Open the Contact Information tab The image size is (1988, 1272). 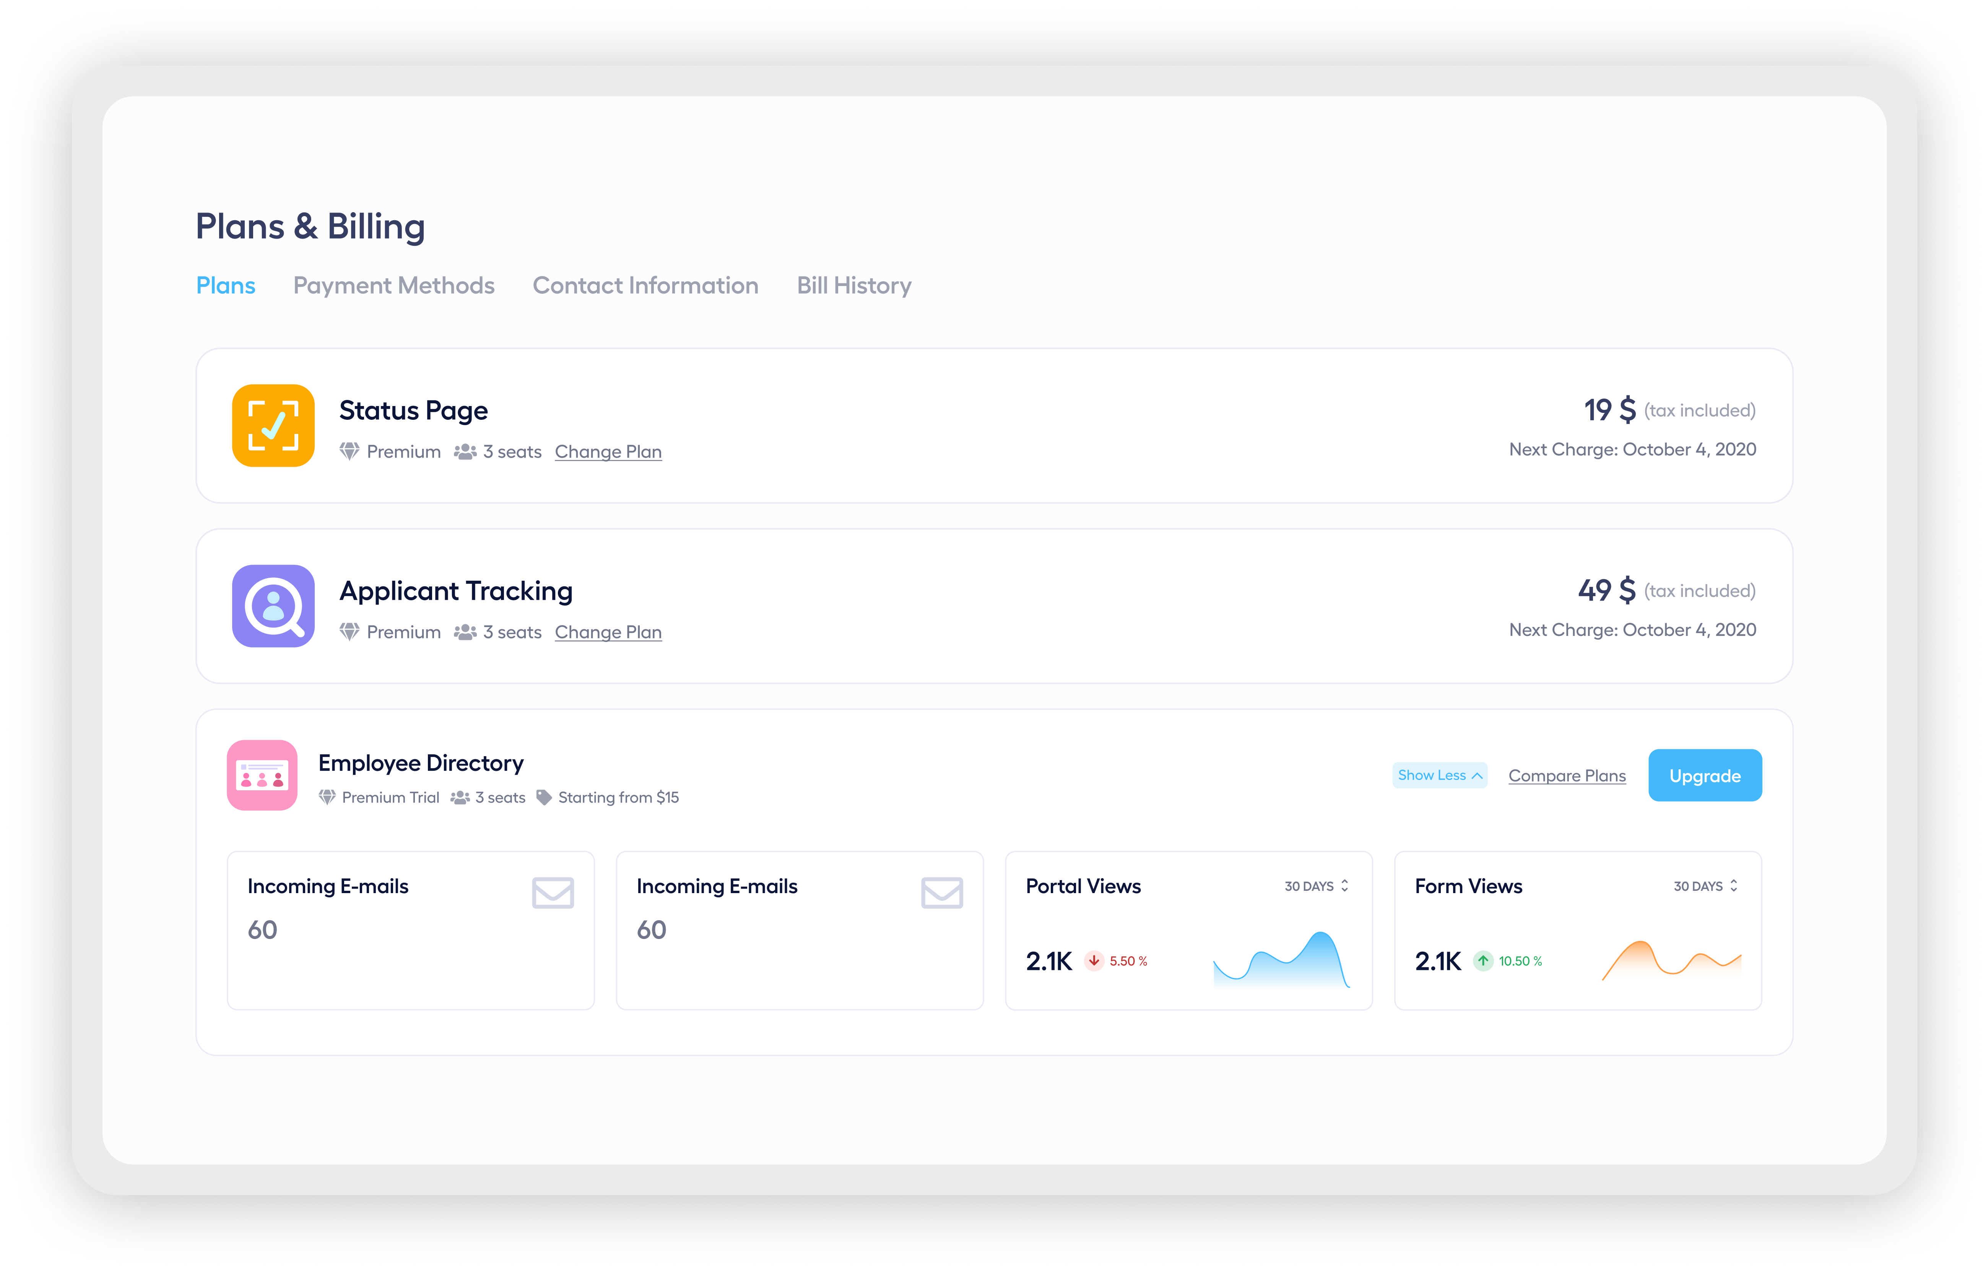click(645, 285)
